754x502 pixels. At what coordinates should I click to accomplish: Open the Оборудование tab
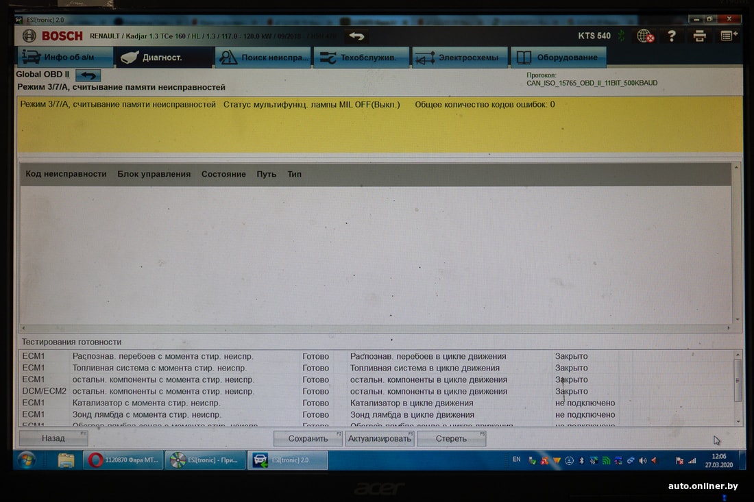tap(558, 57)
